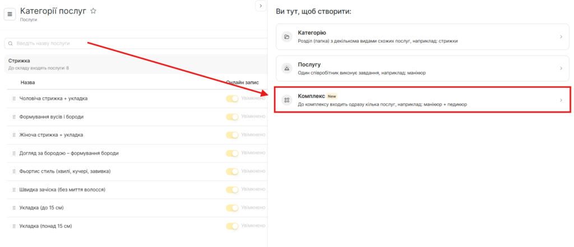Viewport: 574px width, 247px height.
Task: Open the Фьортис стиль service entry
Action: 64,171
